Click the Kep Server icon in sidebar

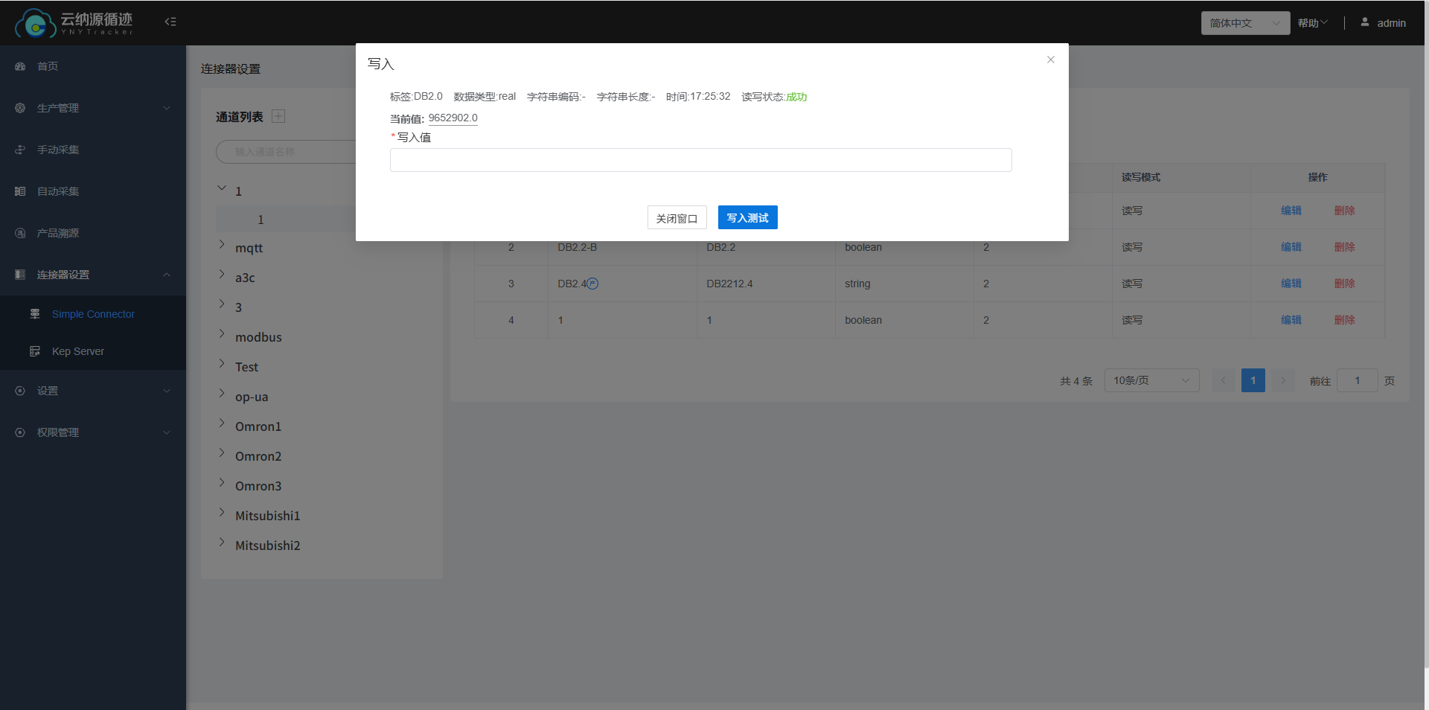click(x=35, y=351)
